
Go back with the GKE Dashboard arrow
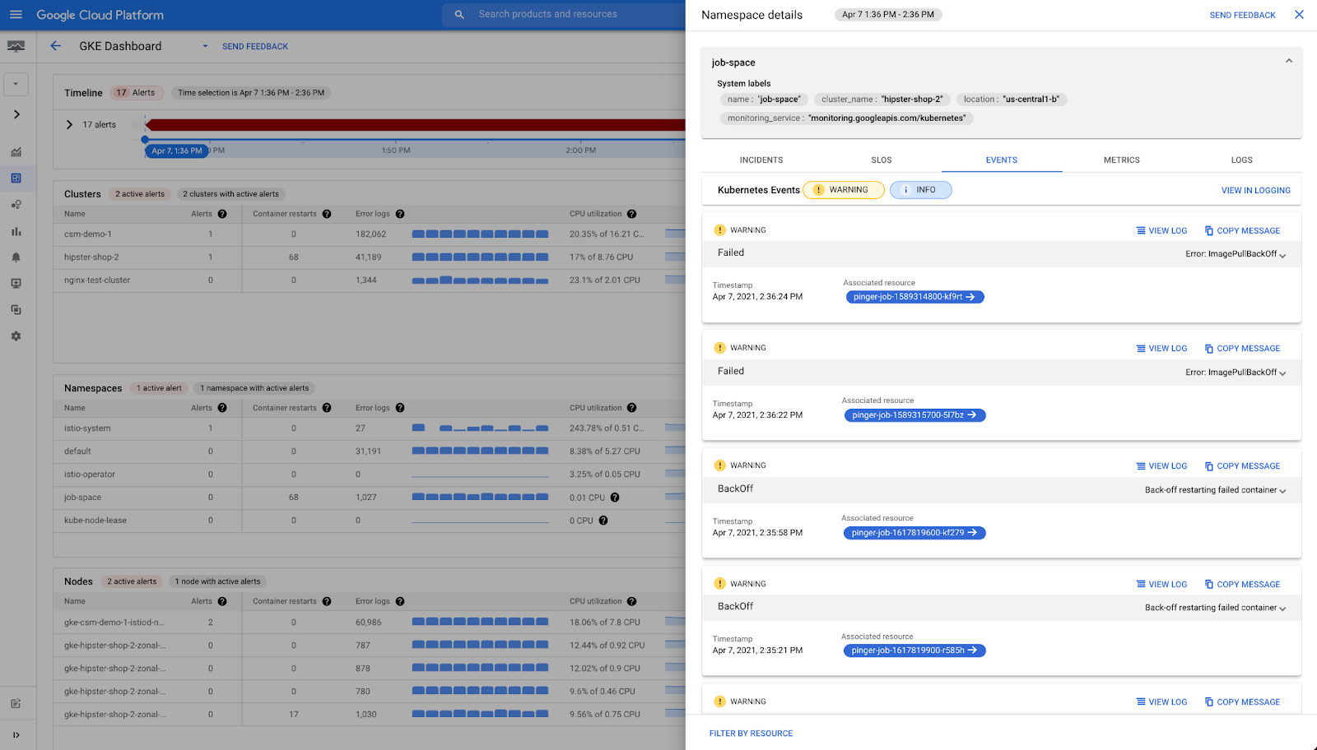55,46
